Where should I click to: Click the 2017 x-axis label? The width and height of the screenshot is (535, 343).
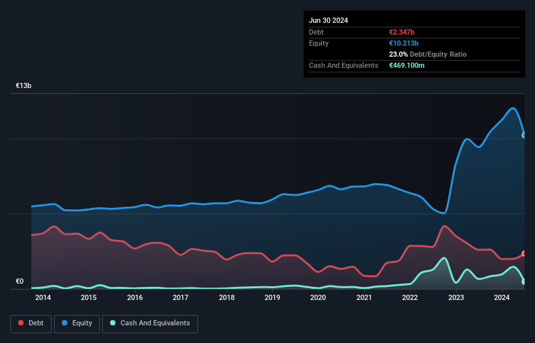[x=181, y=297]
